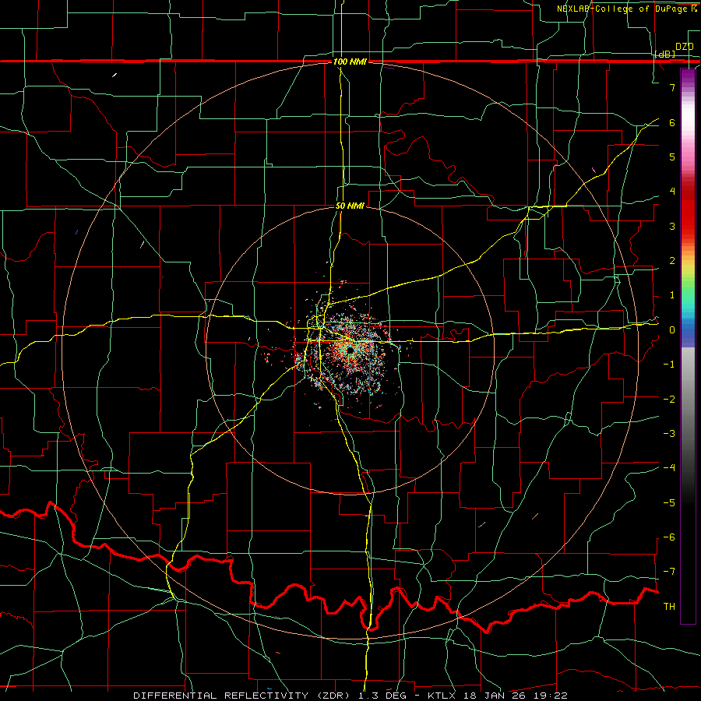Screen dimensions: 701x701
Task: Click the colorbar value 4
Action: pyautogui.click(x=672, y=192)
